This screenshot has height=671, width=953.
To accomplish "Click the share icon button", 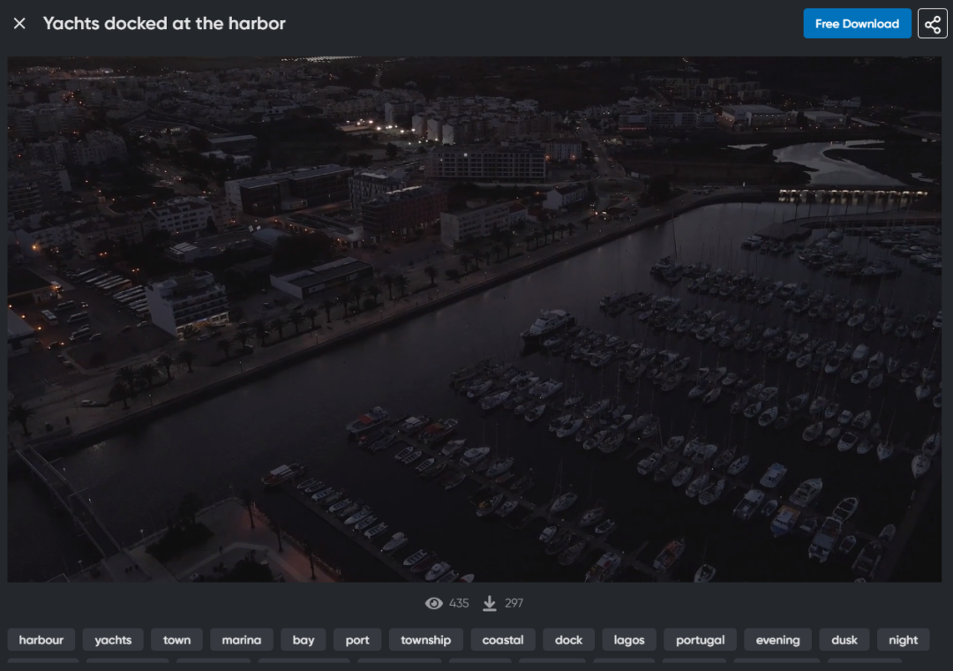I will (x=932, y=24).
